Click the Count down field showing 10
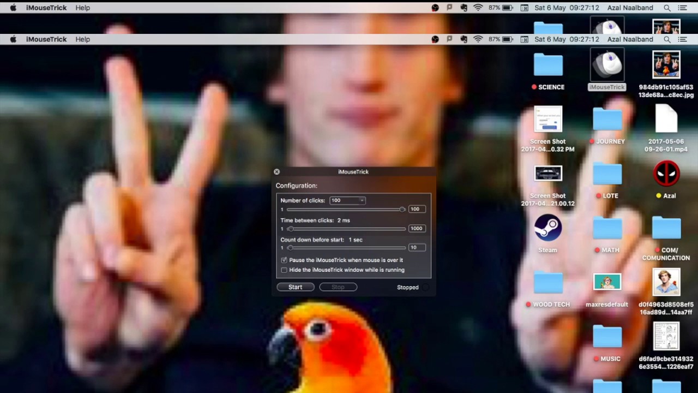Image resolution: width=698 pixels, height=393 pixels. point(417,248)
